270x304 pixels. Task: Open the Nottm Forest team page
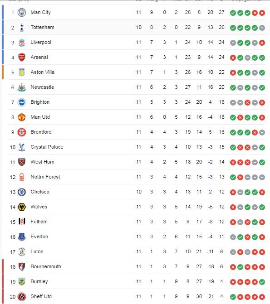45,177
